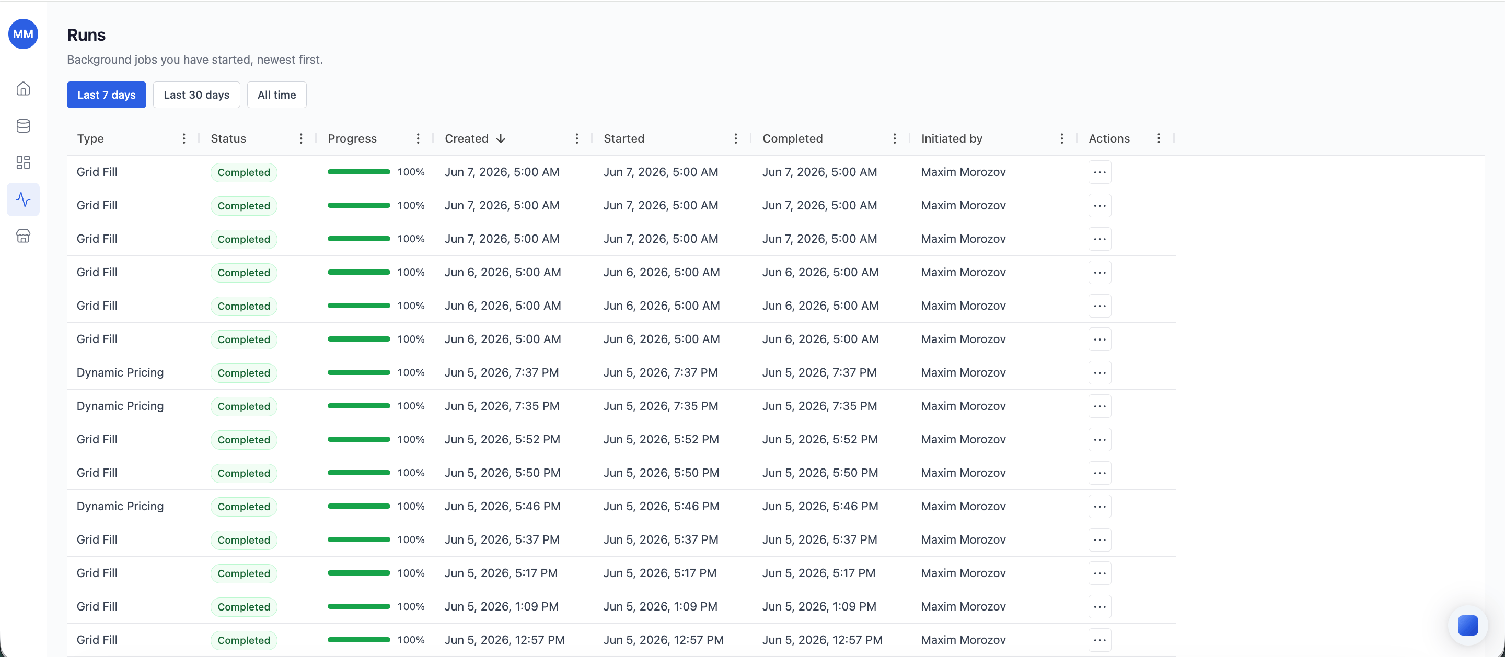
Task: Open Type column options menu
Action: 184,138
